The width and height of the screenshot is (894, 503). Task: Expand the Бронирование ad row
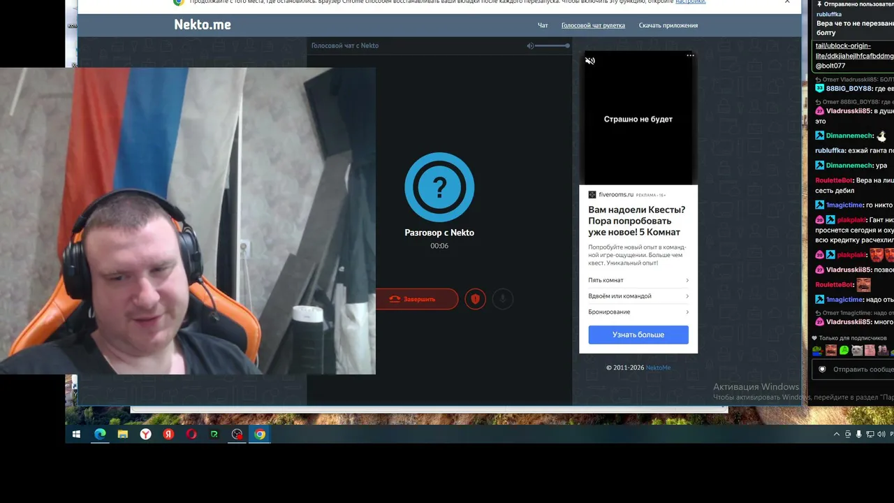point(638,312)
